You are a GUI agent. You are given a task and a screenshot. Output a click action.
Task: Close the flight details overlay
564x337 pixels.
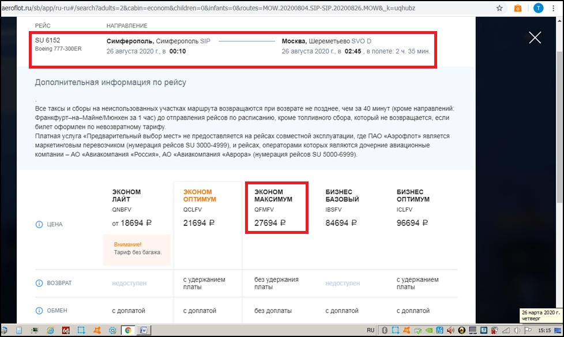point(535,38)
